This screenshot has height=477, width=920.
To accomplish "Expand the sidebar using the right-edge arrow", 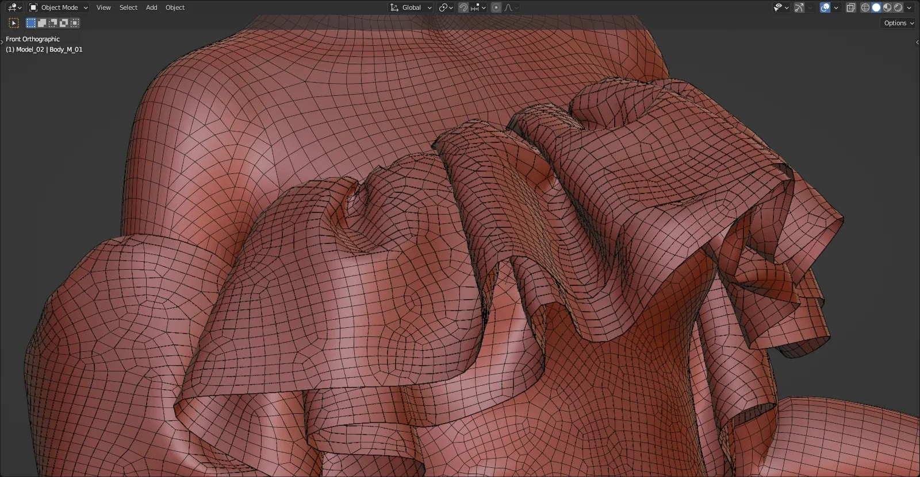I will (x=917, y=42).
